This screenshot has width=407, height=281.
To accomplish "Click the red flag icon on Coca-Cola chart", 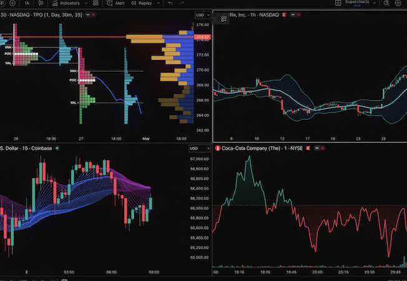I will pyautogui.click(x=308, y=148).
